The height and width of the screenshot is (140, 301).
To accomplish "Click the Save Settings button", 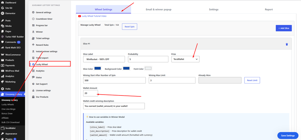I will pos(288,136).
